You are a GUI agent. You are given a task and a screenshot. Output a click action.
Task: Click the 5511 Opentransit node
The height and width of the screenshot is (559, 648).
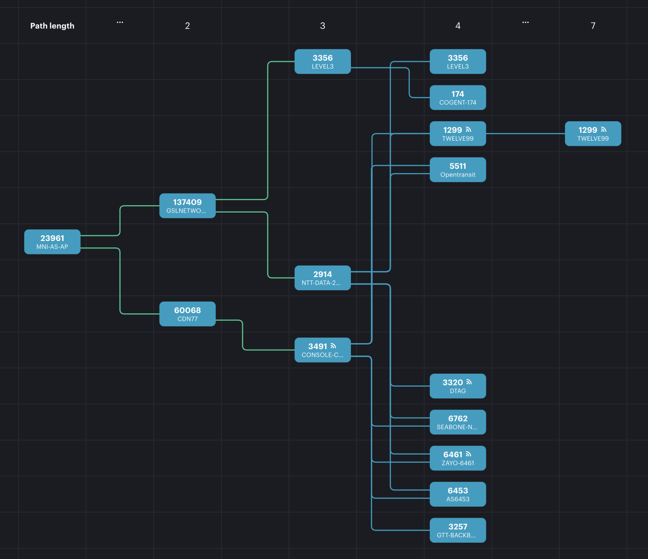click(x=458, y=169)
